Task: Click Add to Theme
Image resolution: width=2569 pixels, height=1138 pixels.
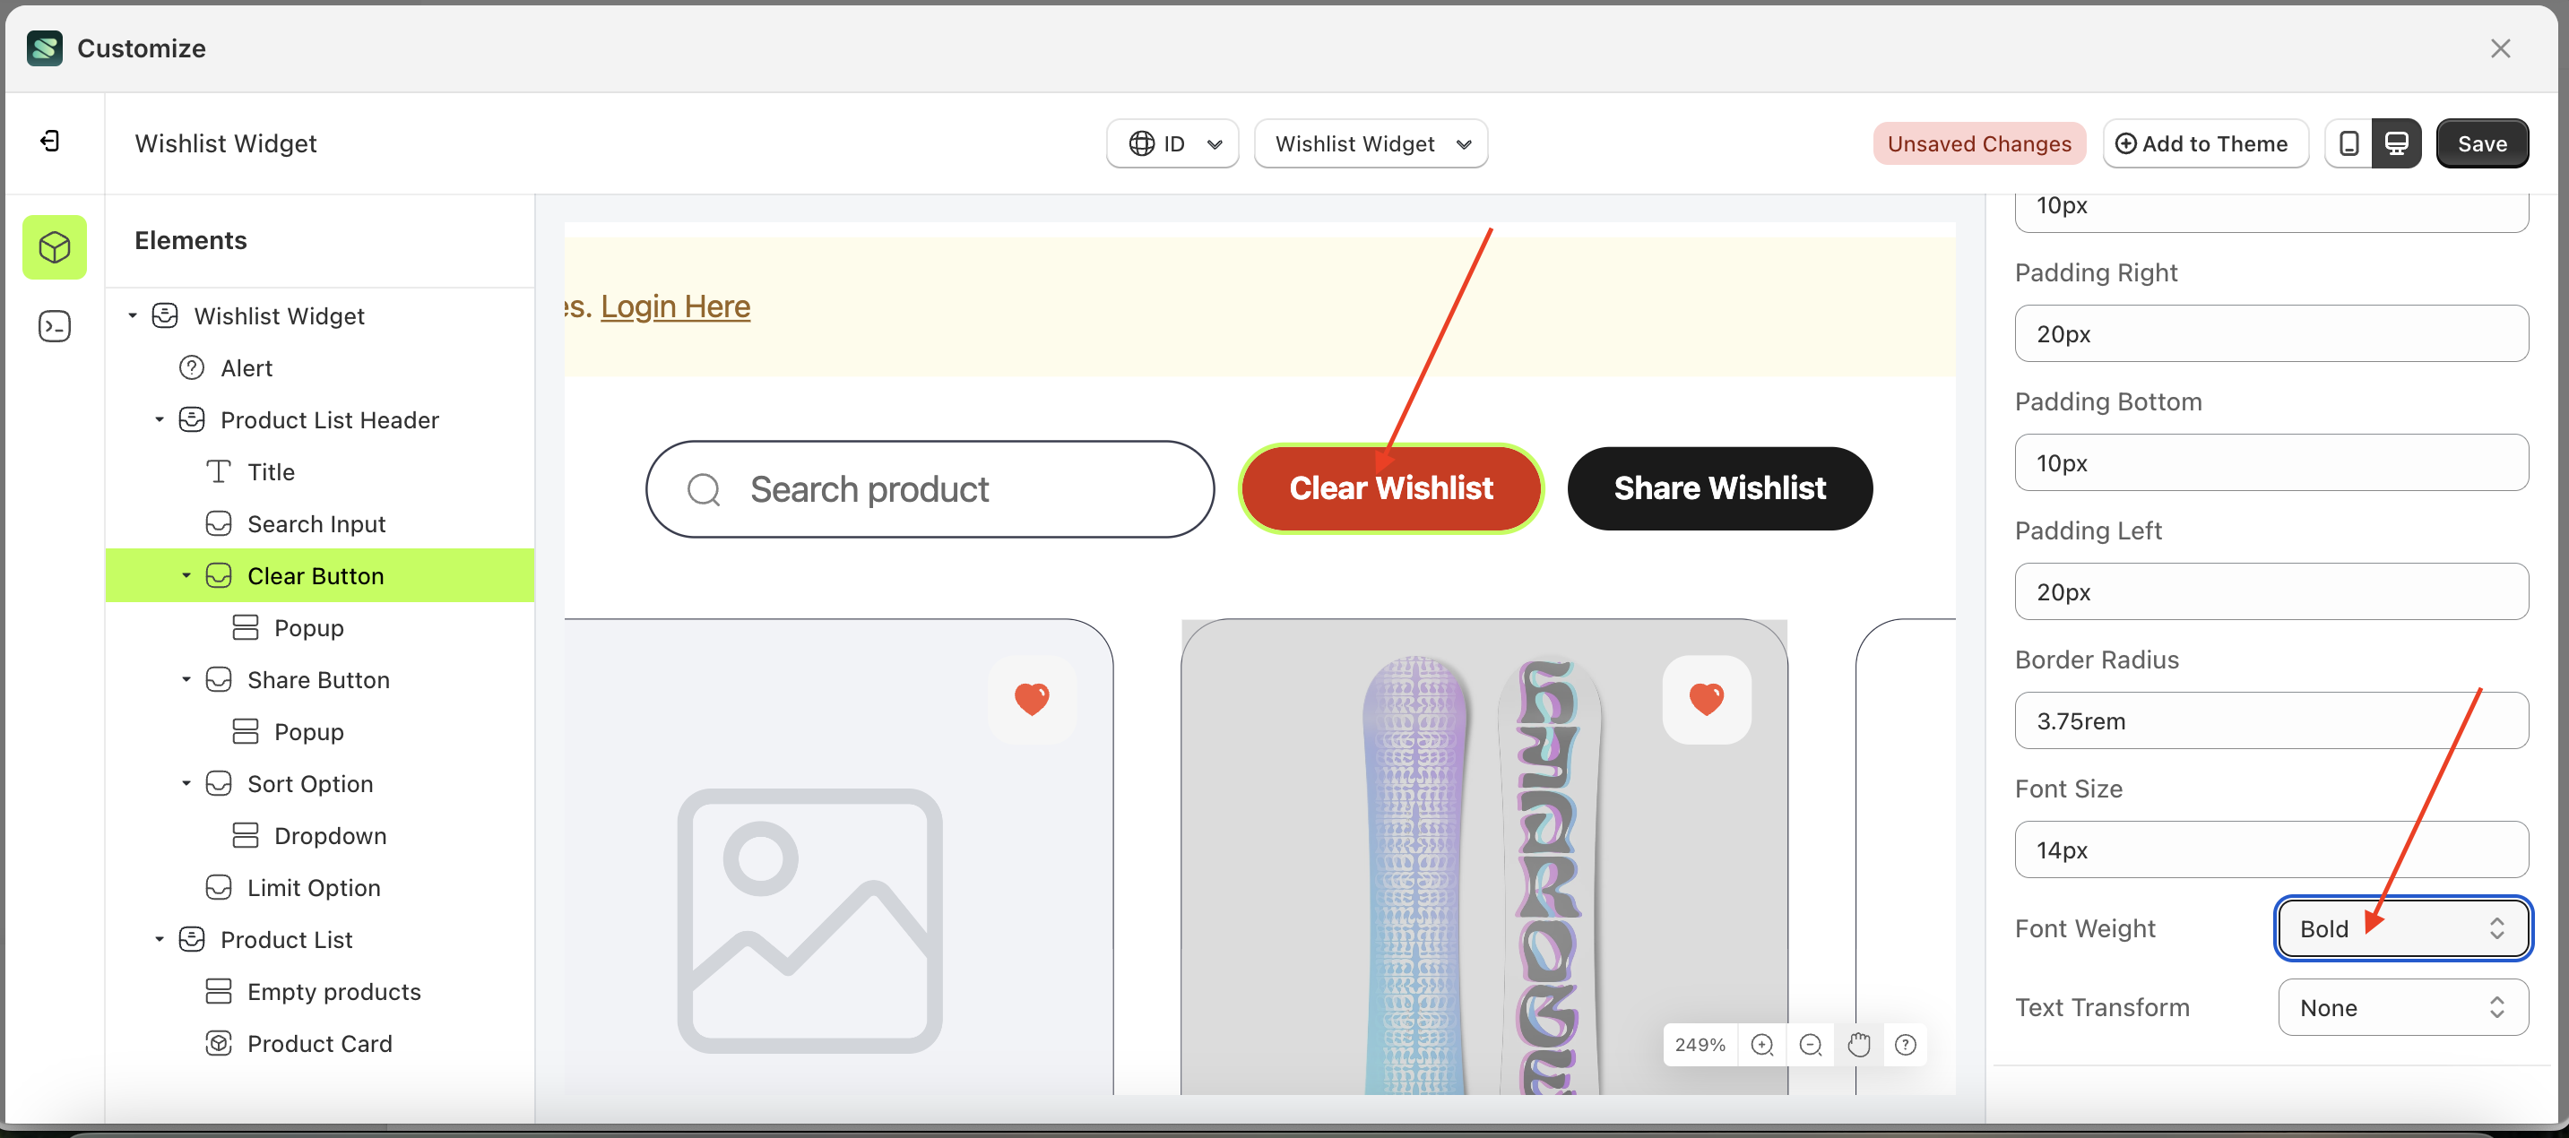Action: click(x=2205, y=142)
